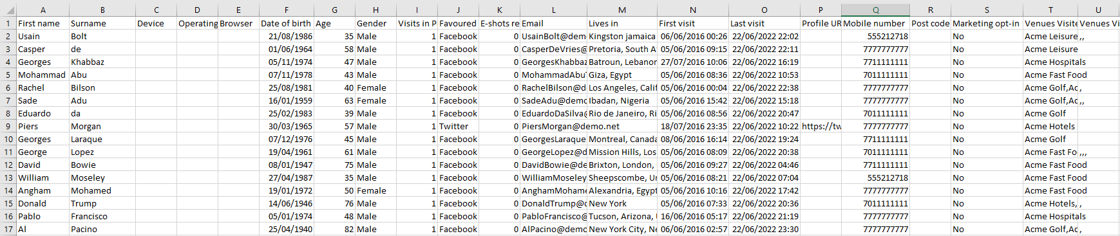The image size is (1120, 236).
Task: Select the 'Marketing opt-in' header cell
Action: pyautogui.click(x=987, y=23)
